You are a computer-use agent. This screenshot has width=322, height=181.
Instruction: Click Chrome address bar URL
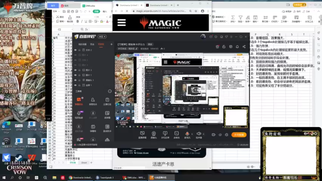coord(161,11)
